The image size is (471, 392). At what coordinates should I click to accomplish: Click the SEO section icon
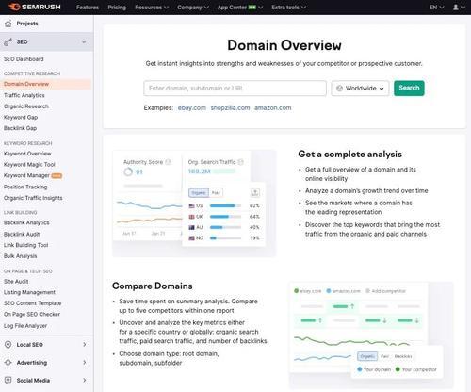tap(8, 41)
